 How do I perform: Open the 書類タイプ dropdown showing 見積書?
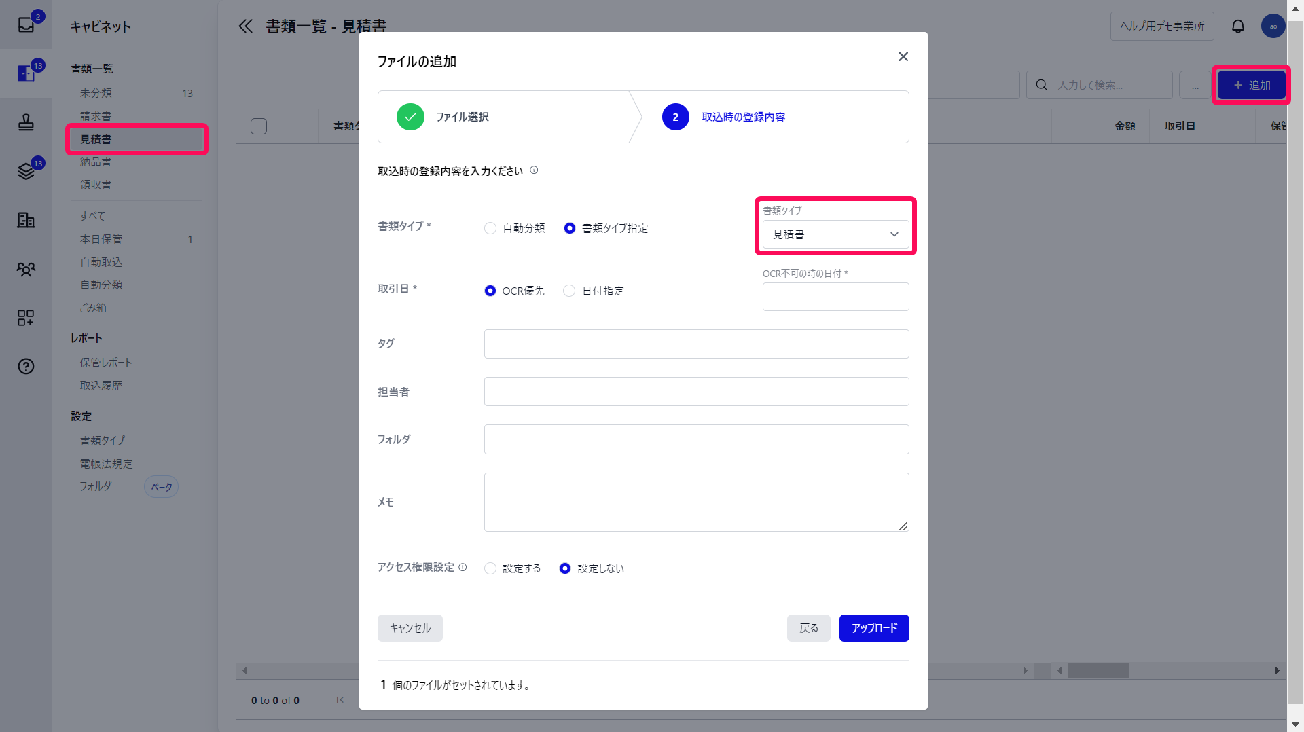tap(835, 234)
